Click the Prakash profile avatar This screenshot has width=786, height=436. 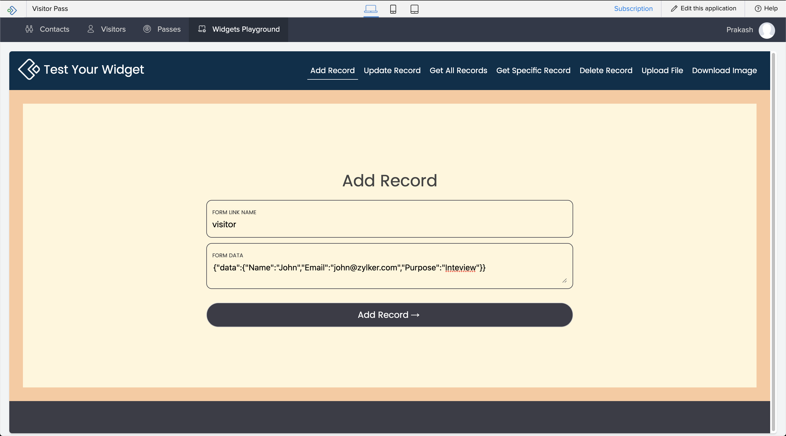click(766, 30)
